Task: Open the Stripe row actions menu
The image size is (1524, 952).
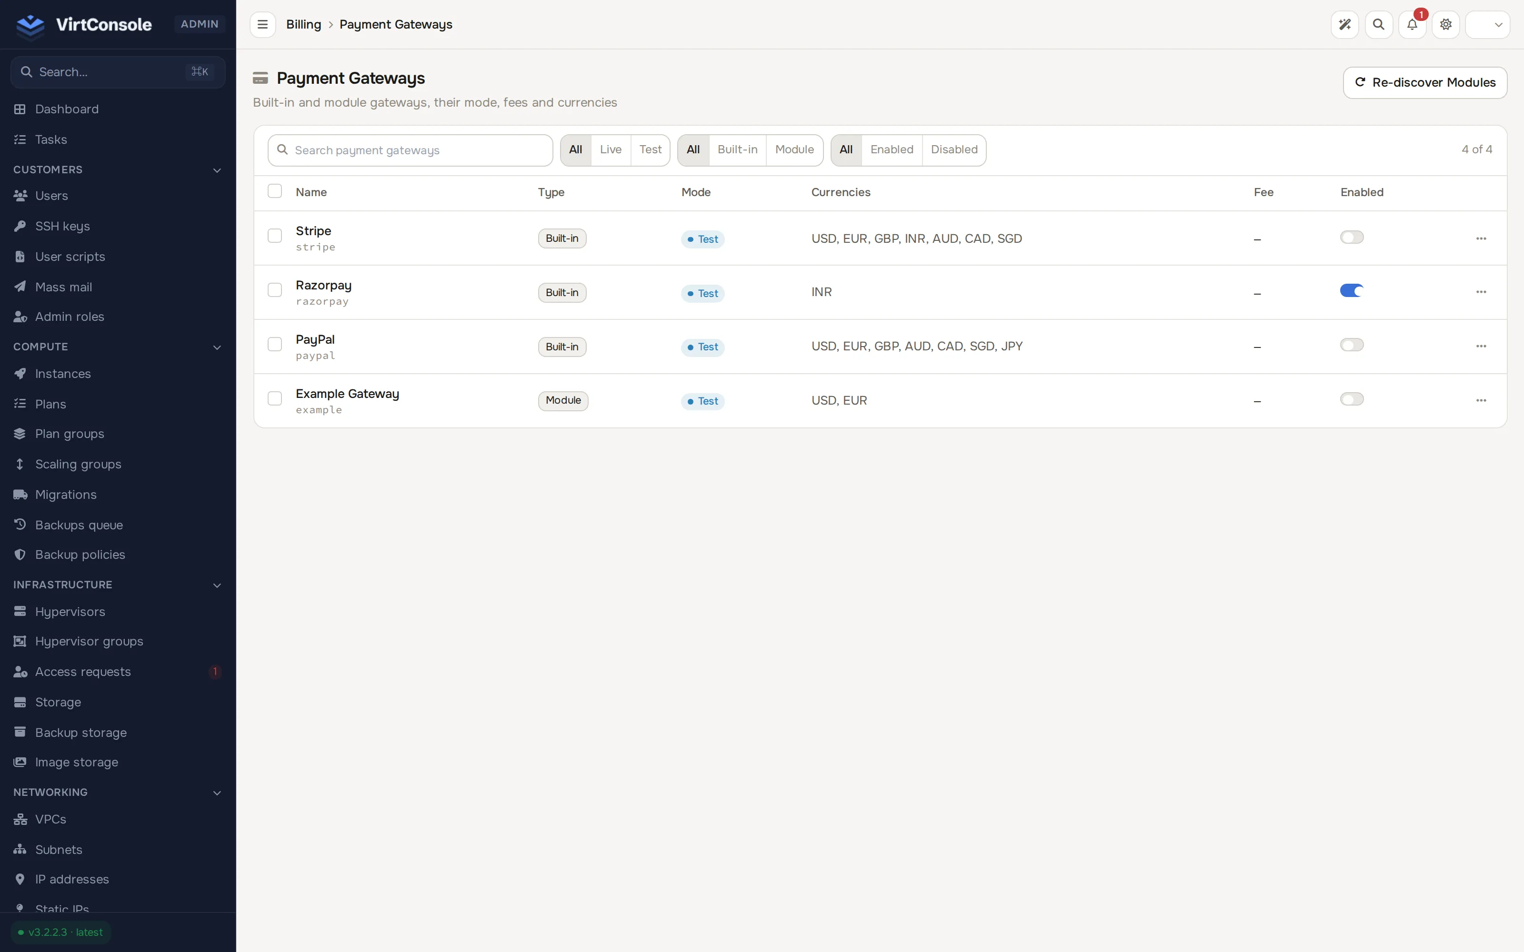Action: tap(1481, 238)
